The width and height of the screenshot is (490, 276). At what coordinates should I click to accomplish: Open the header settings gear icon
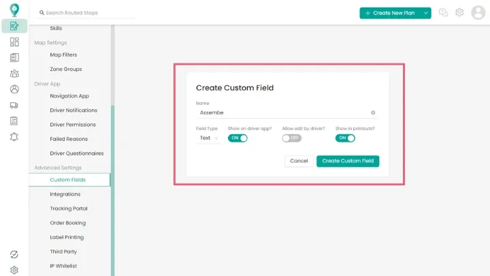click(x=459, y=13)
